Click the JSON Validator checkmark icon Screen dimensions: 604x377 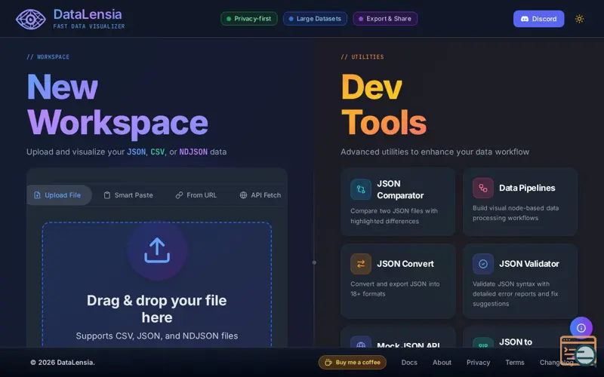pos(483,263)
